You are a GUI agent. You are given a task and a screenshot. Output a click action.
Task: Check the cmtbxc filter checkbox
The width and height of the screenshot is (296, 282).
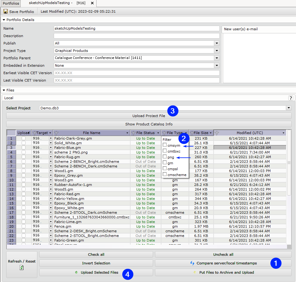[x=165, y=151]
